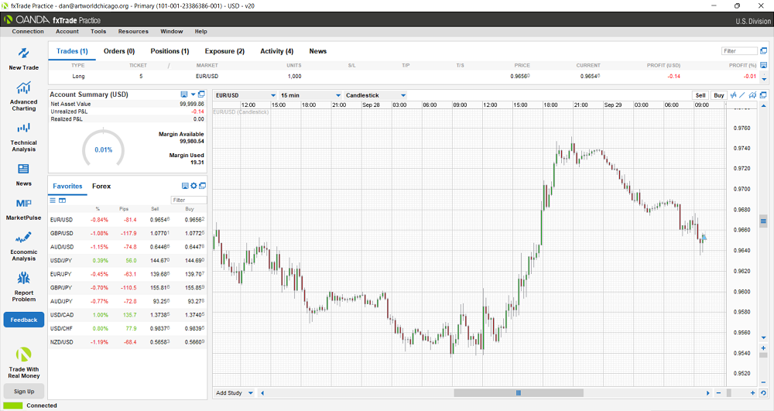
Task: Click the vertical price-axis scroll handle
Action: coord(764,221)
